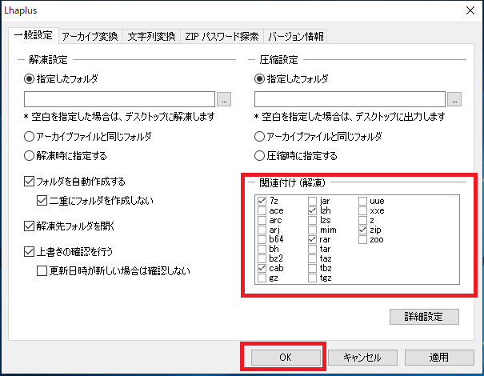Check the zoo association
Viewport: 484px width, 376px height.
click(362, 239)
